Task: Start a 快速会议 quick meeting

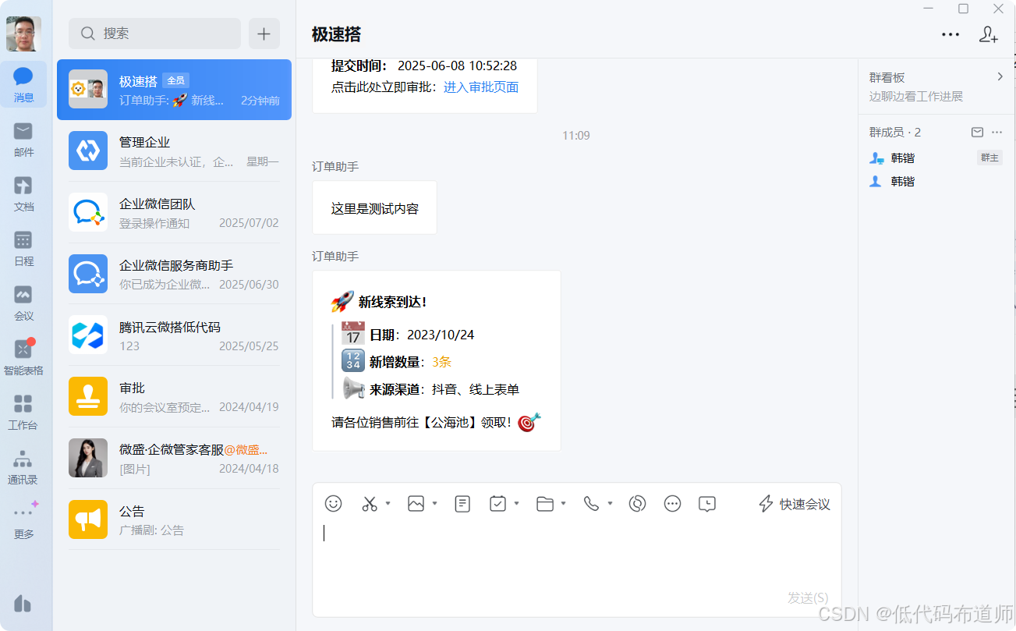Action: coord(795,504)
